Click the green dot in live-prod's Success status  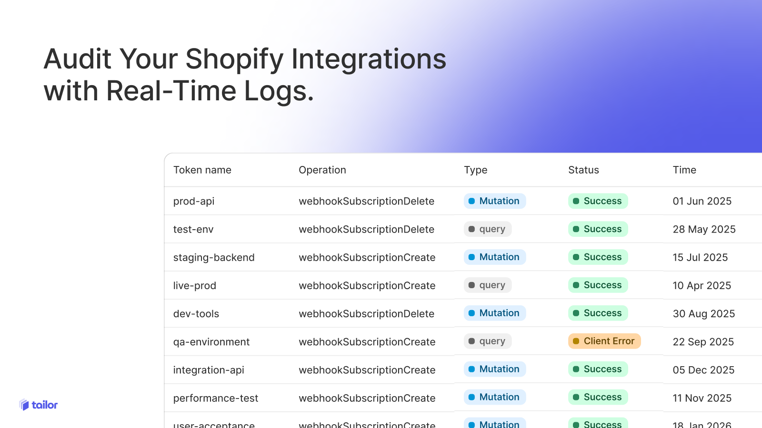576,285
